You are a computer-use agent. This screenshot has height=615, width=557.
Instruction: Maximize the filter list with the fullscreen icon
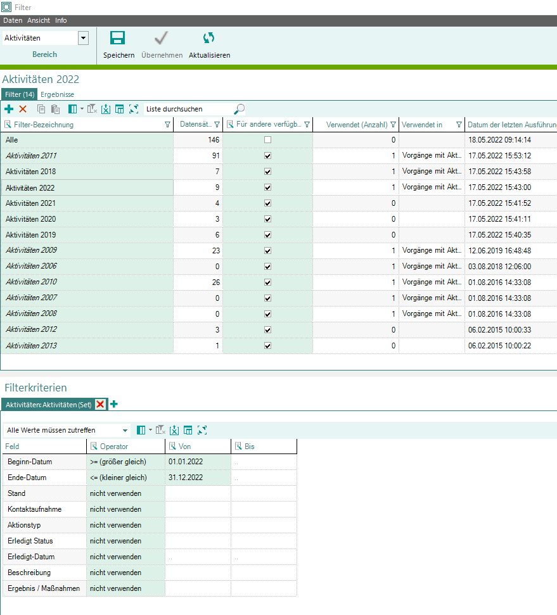click(x=134, y=109)
